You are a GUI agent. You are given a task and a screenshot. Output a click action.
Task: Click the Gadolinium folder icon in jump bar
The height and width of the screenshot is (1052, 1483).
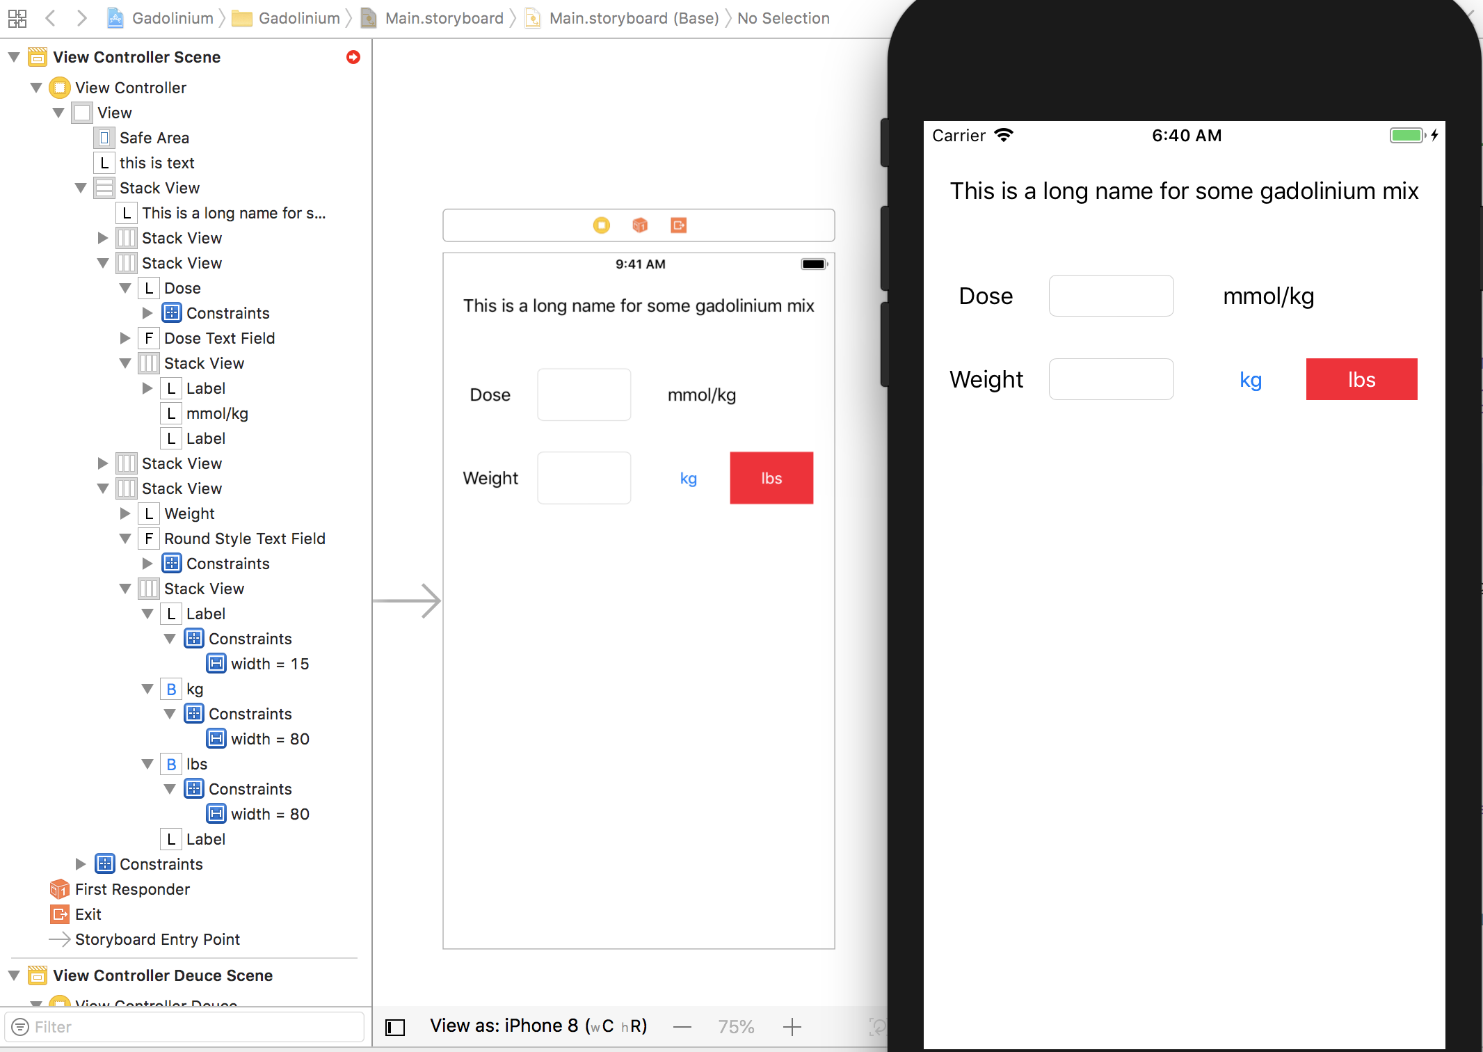click(242, 18)
